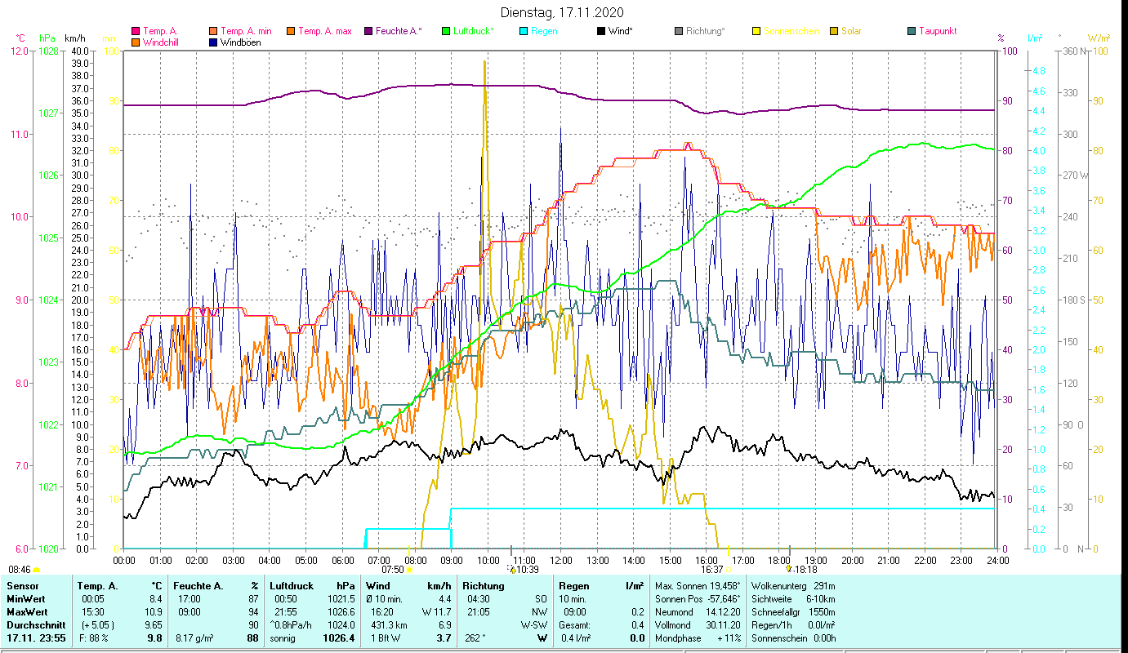The height and width of the screenshot is (653, 1128).
Task: Select the 'Solar' legend label
Action: pyautogui.click(x=853, y=32)
